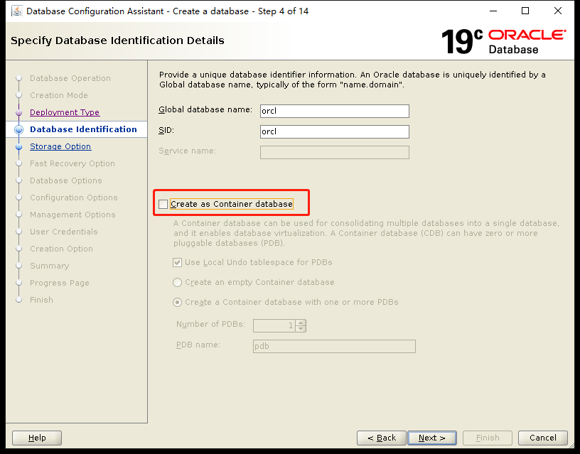Click User Credentials step

tap(64, 232)
